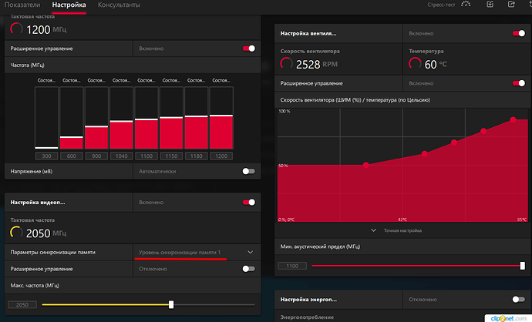Open the stress test gauge icon
Screen dimensions: 532x322
point(466,4)
